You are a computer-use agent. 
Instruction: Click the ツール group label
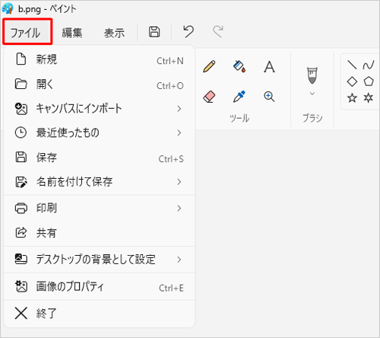click(x=239, y=118)
